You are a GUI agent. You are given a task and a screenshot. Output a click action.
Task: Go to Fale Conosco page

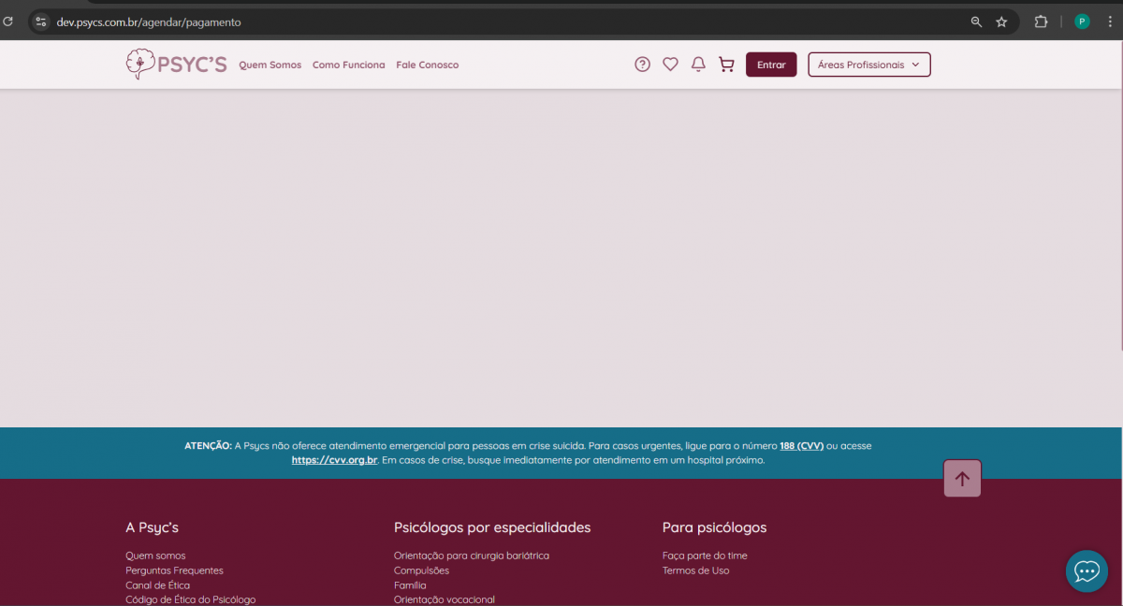pos(427,65)
